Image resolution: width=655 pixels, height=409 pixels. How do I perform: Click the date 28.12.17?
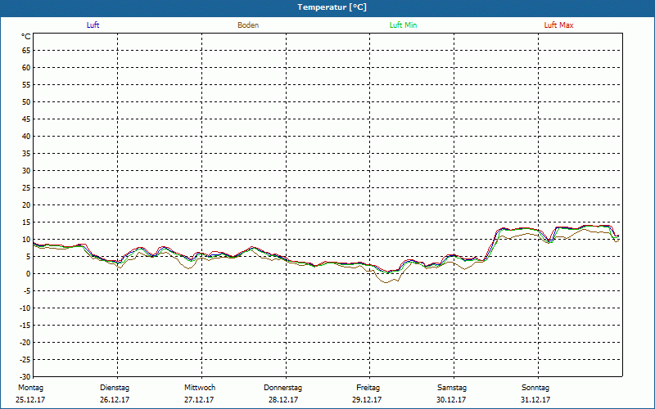point(283,400)
